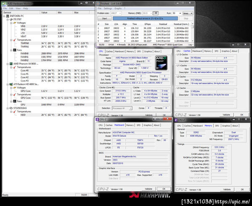Click the Temperatures icon under ITE IT87
The image size is (252, 206).
15,40
